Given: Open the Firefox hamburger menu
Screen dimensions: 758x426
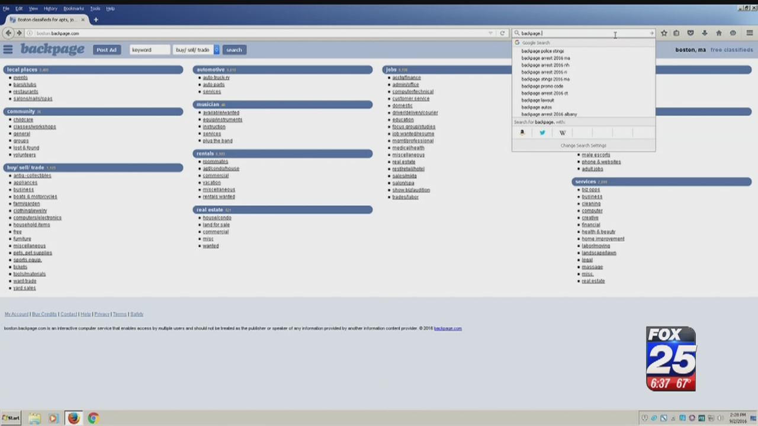Looking at the screenshot, I should 749,33.
